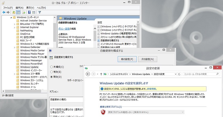Click the policy icon beside Windows Update の電源管理
This screenshot has height=117, width=223.
point(98,33)
